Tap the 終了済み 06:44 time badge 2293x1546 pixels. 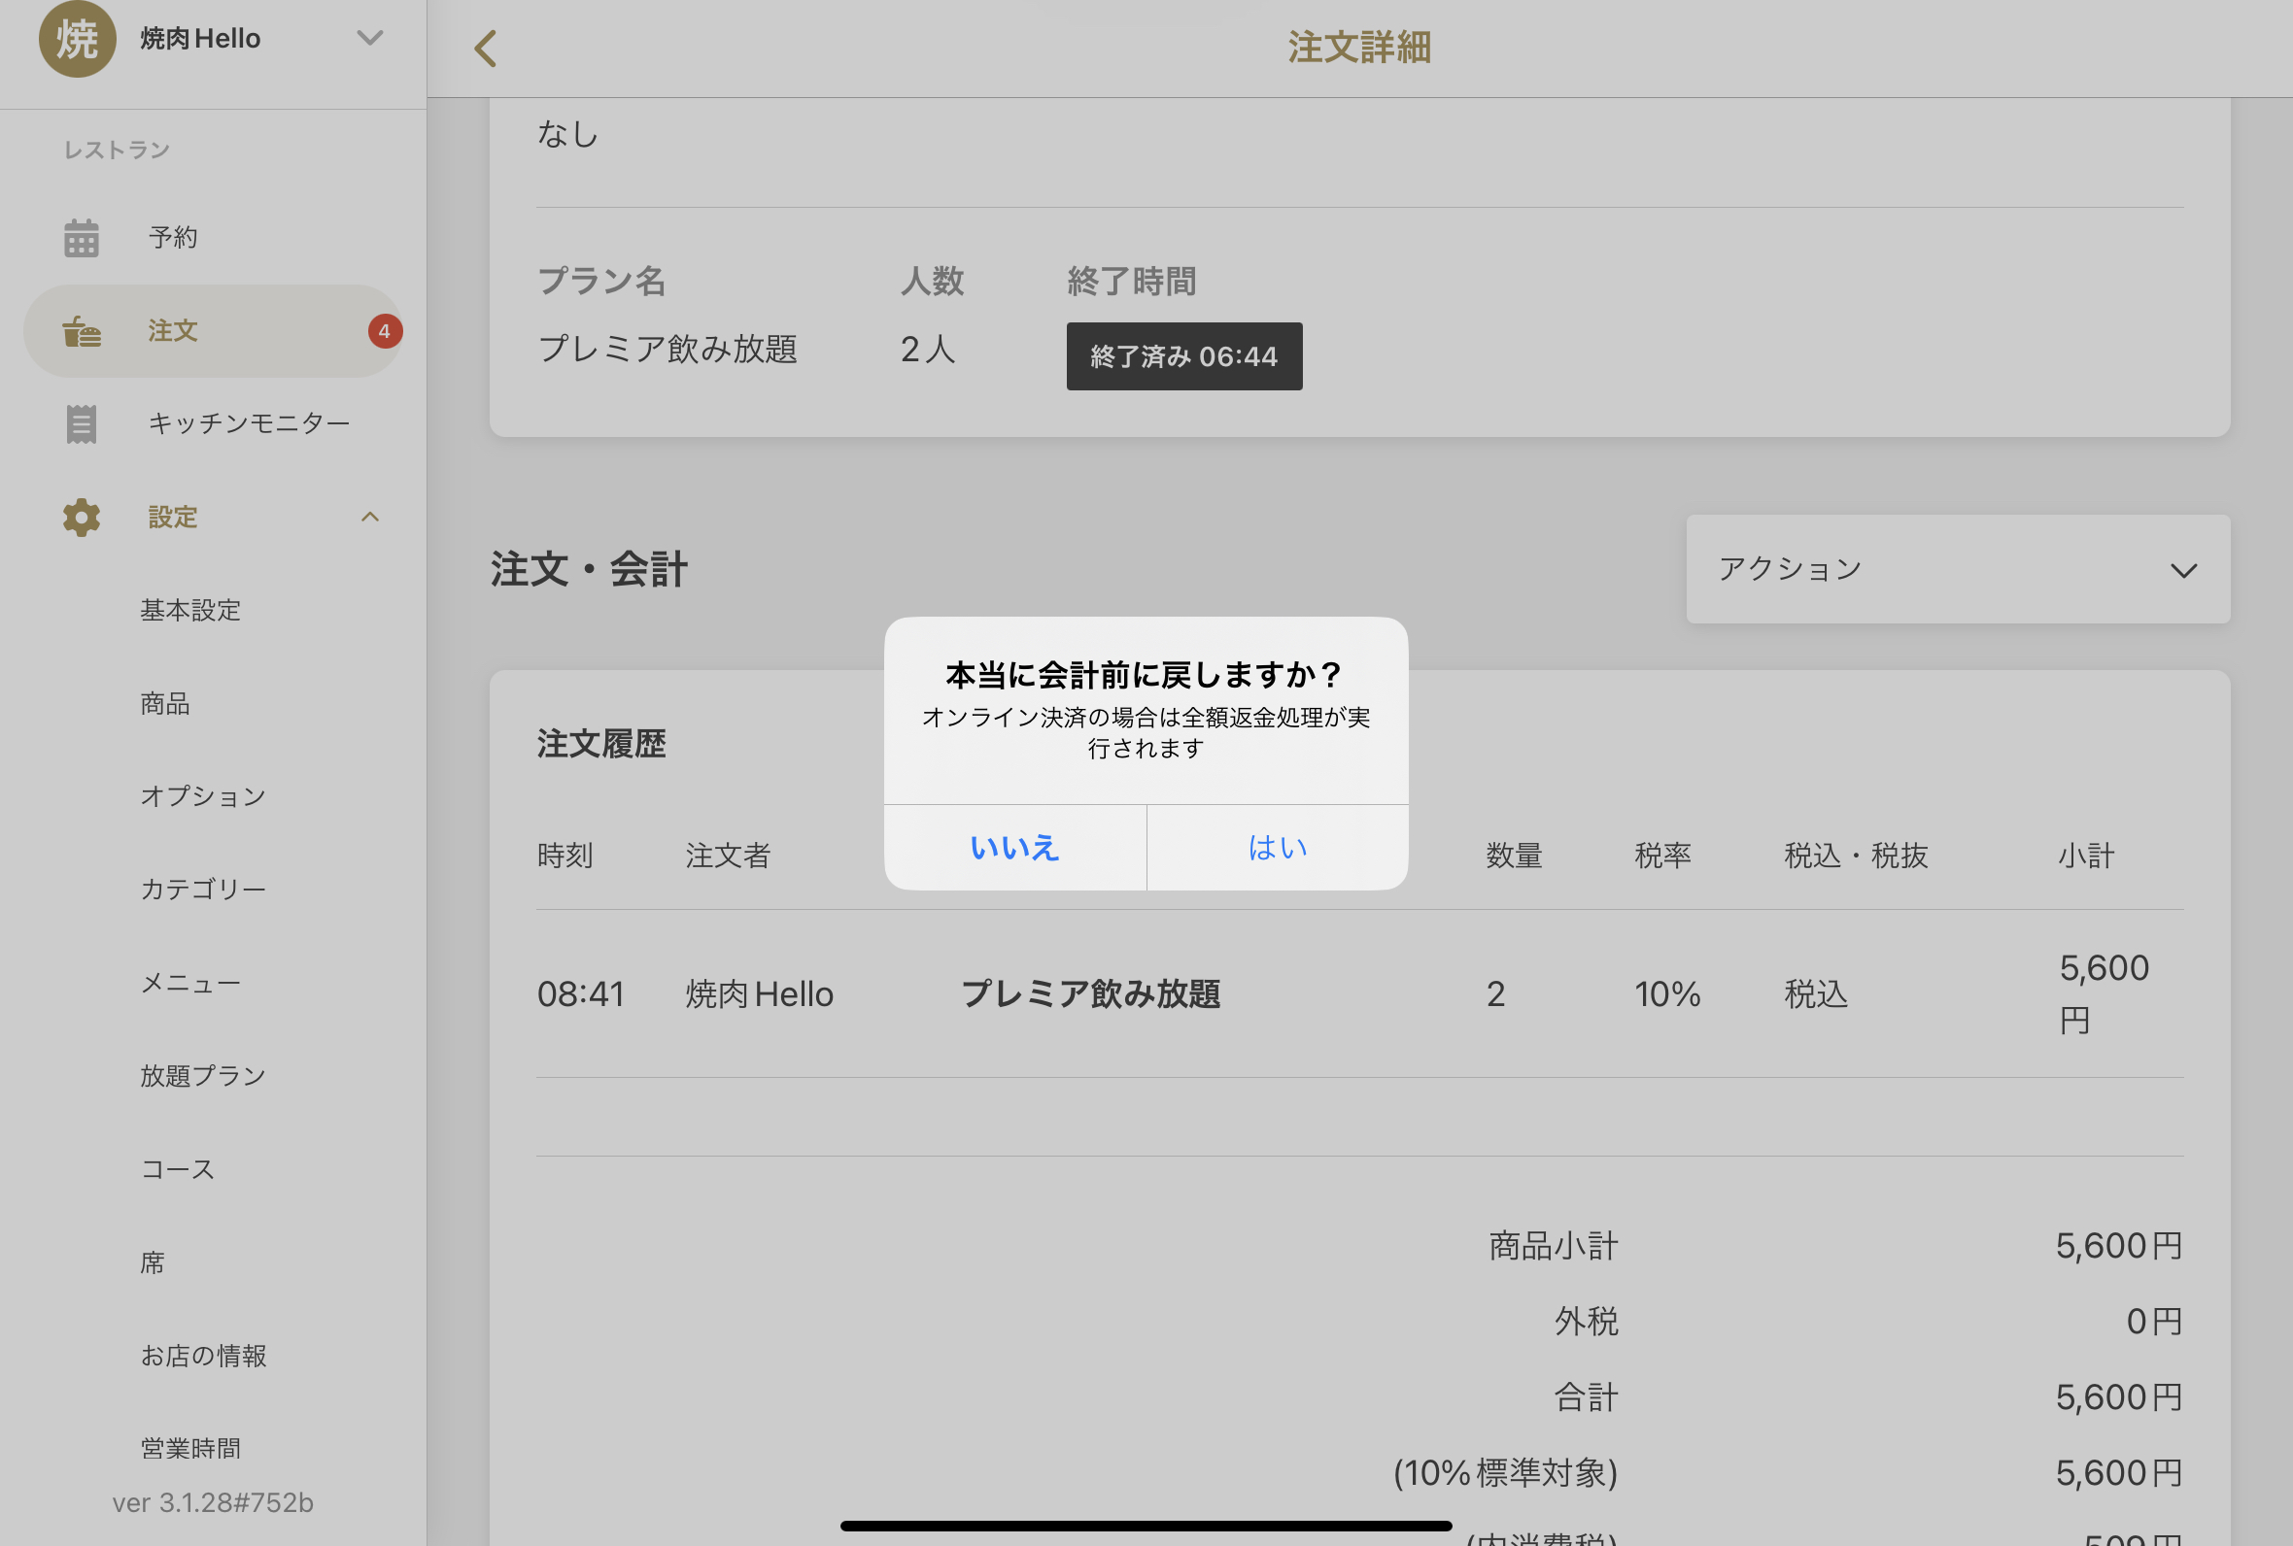[x=1183, y=356]
